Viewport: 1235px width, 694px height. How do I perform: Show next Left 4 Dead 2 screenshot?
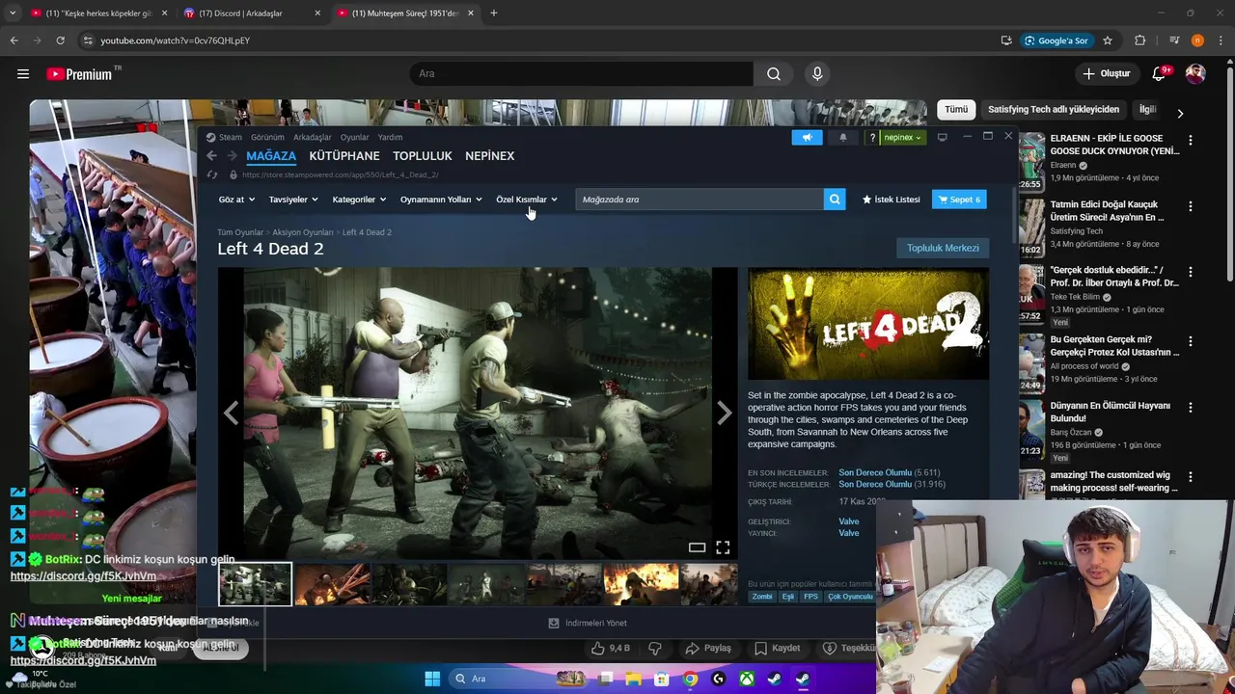[724, 413]
